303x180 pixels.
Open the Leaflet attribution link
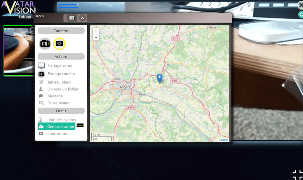223,140
